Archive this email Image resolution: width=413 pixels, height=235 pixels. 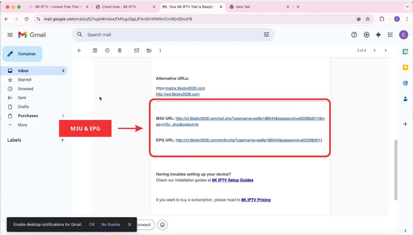click(95, 50)
